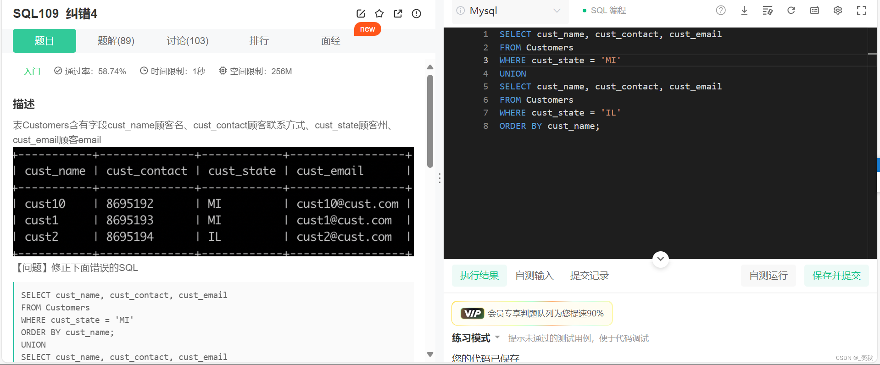This screenshot has height=365, width=880.
Task: Click 时间限制: 1秒 text
Action: click(178, 71)
